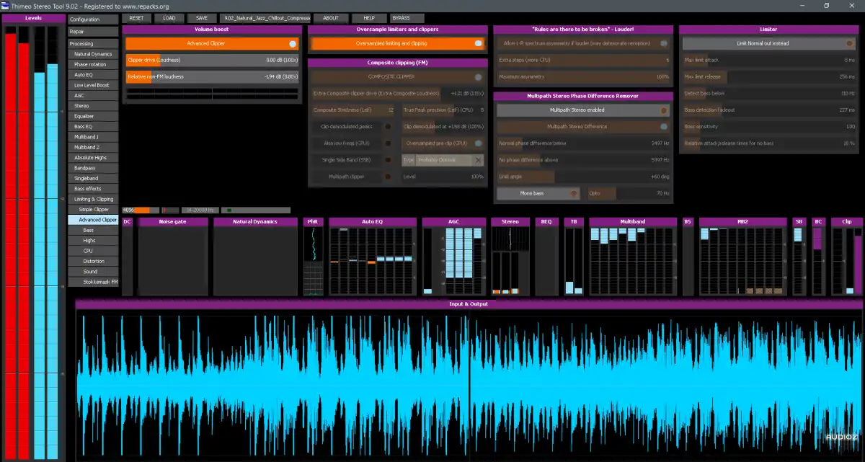Select Bass effects in the sidebar
Viewport: 865px width, 462px height.
tap(93, 189)
